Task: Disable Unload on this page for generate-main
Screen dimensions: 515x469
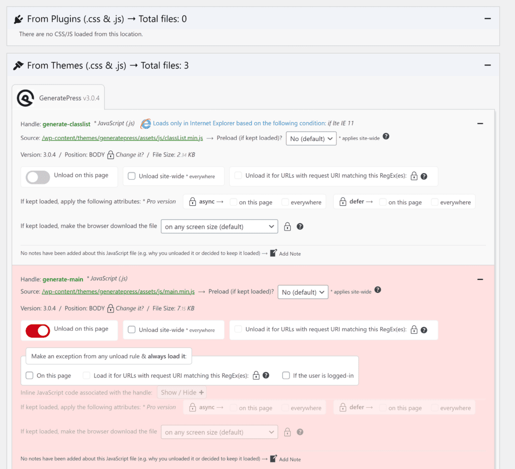Action: click(38, 331)
